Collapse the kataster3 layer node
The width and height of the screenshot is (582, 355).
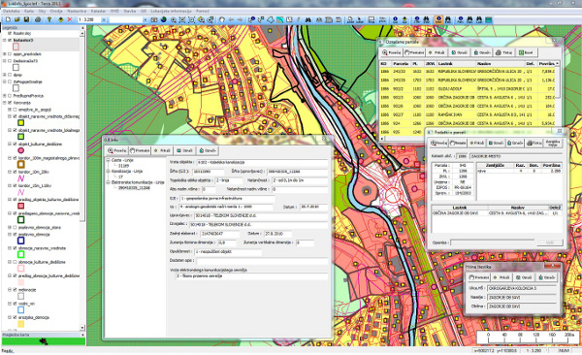5,40
